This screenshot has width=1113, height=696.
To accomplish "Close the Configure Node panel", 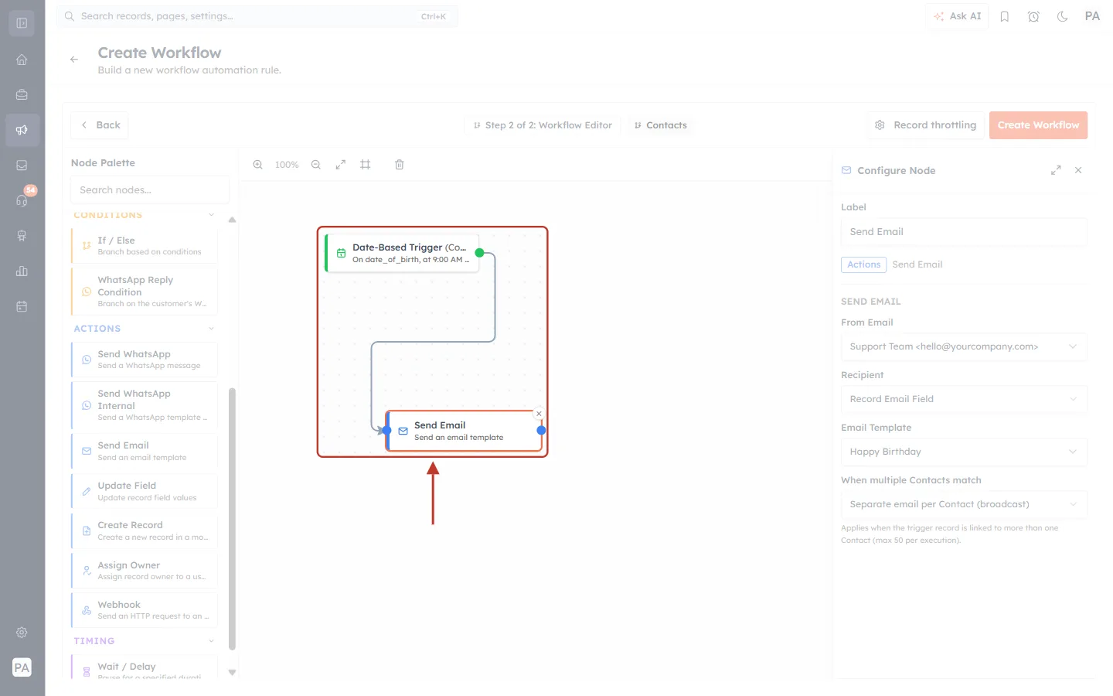I will point(1078,170).
